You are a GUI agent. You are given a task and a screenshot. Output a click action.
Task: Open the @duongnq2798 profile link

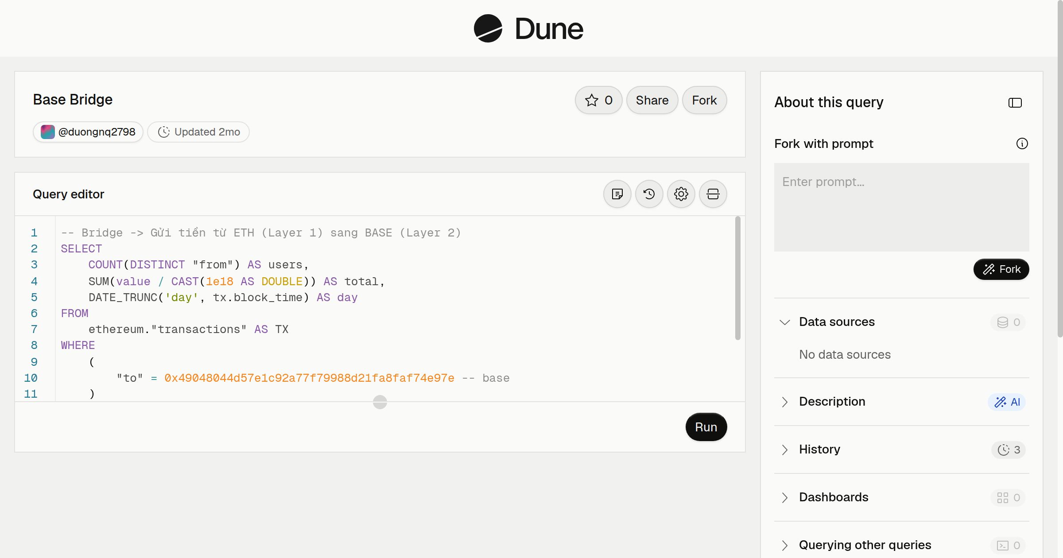pyautogui.click(x=88, y=132)
